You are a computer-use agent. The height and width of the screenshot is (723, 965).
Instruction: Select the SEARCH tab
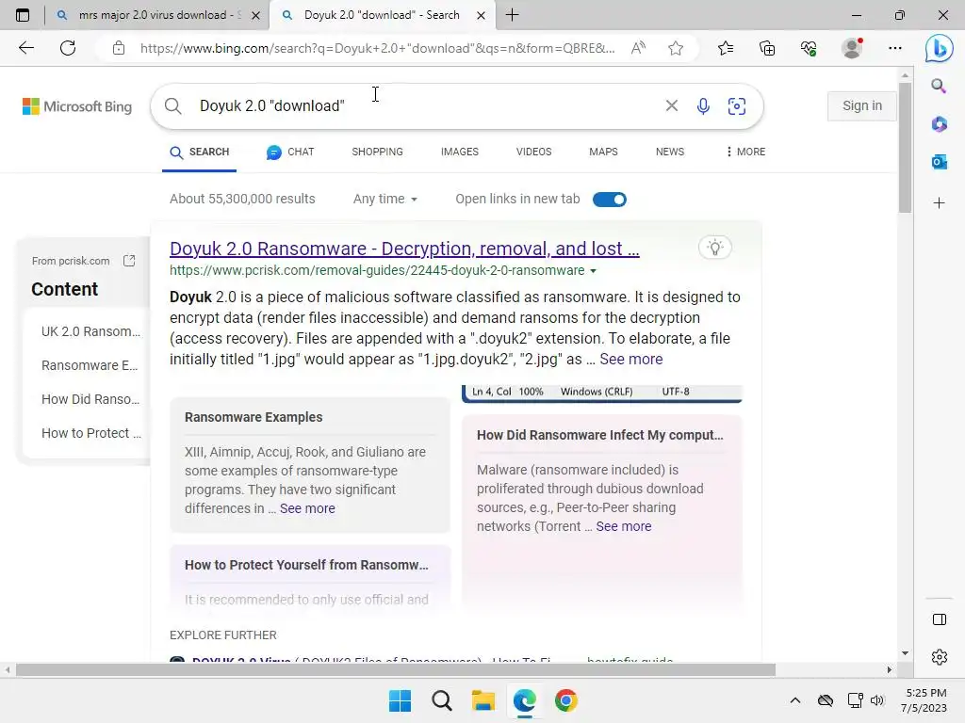point(200,152)
